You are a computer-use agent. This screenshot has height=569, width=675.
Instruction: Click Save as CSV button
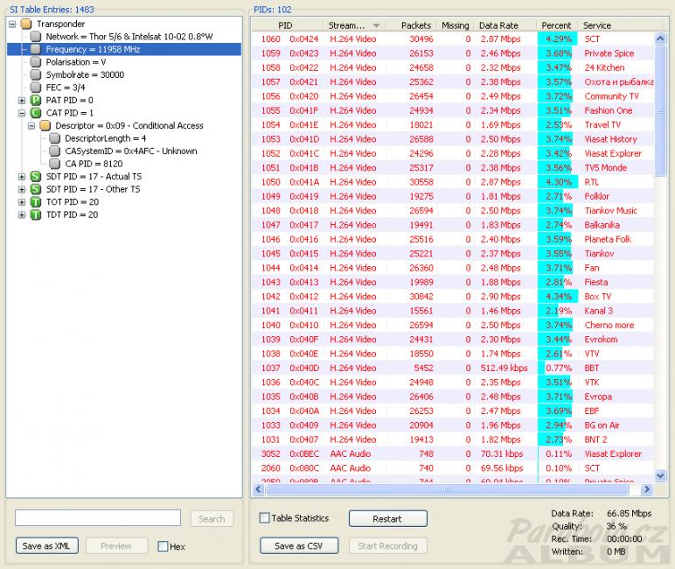click(299, 545)
